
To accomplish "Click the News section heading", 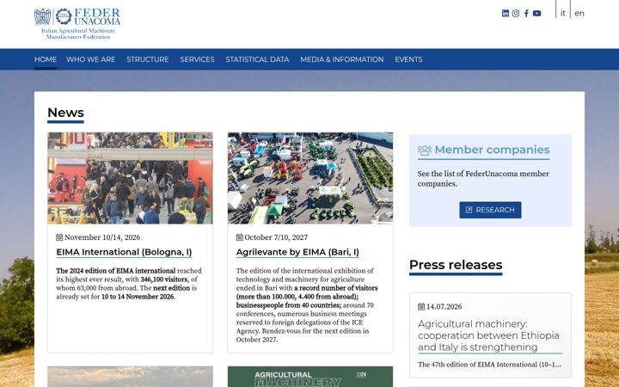I will click(x=65, y=113).
